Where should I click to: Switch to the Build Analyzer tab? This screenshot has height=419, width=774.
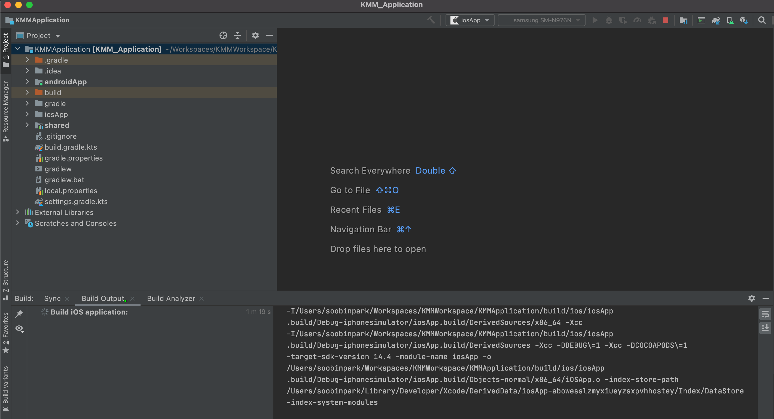tap(171, 298)
